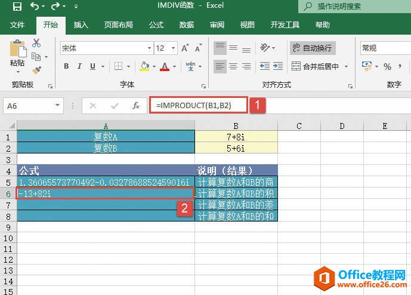Select cell B1 containing 7+8i
This screenshot has width=411, height=295.
(236, 137)
